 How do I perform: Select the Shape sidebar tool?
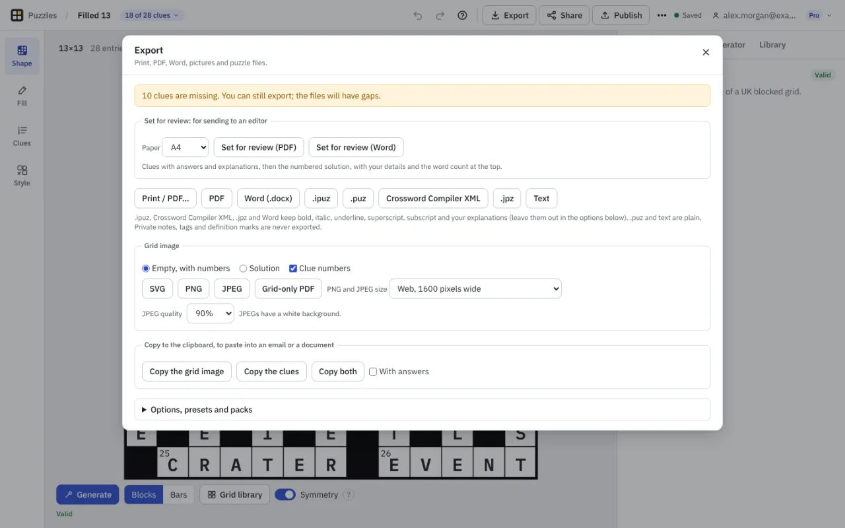tap(22, 56)
